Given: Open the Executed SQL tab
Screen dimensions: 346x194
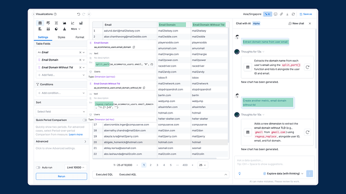Looking at the screenshot, I should pos(104,174).
